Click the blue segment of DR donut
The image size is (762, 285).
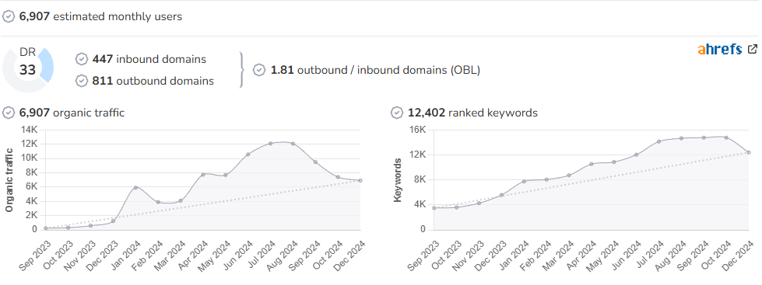(x=47, y=65)
